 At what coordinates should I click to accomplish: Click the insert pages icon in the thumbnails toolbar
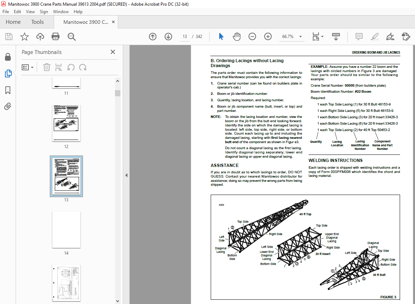(x=58, y=67)
